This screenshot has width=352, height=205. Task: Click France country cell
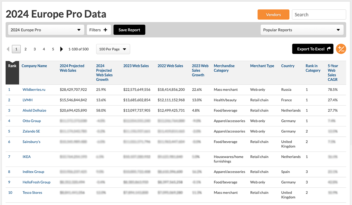point(287,100)
